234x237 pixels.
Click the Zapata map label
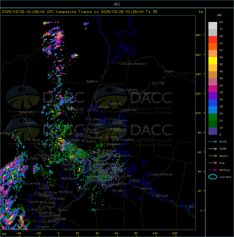pyautogui.click(x=62, y=210)
